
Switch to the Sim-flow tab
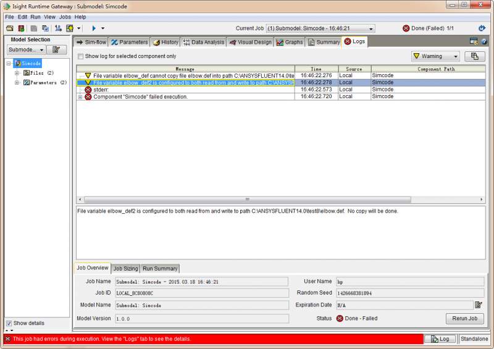click(91, 42)
